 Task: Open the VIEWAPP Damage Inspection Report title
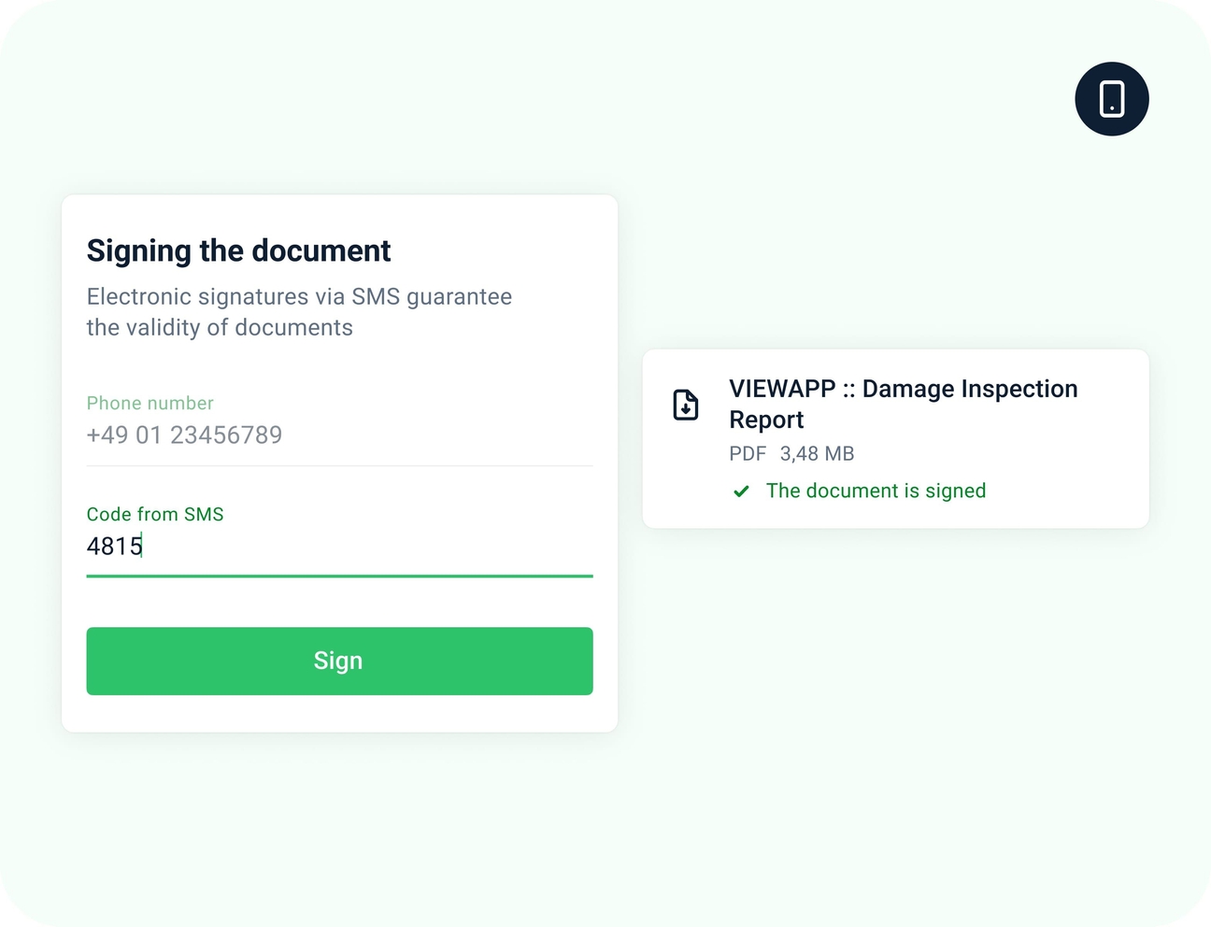[x=903, y=390]
